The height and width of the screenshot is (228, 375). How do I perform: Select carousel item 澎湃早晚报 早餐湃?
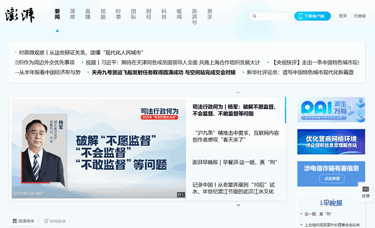click(x=235, y=162)
